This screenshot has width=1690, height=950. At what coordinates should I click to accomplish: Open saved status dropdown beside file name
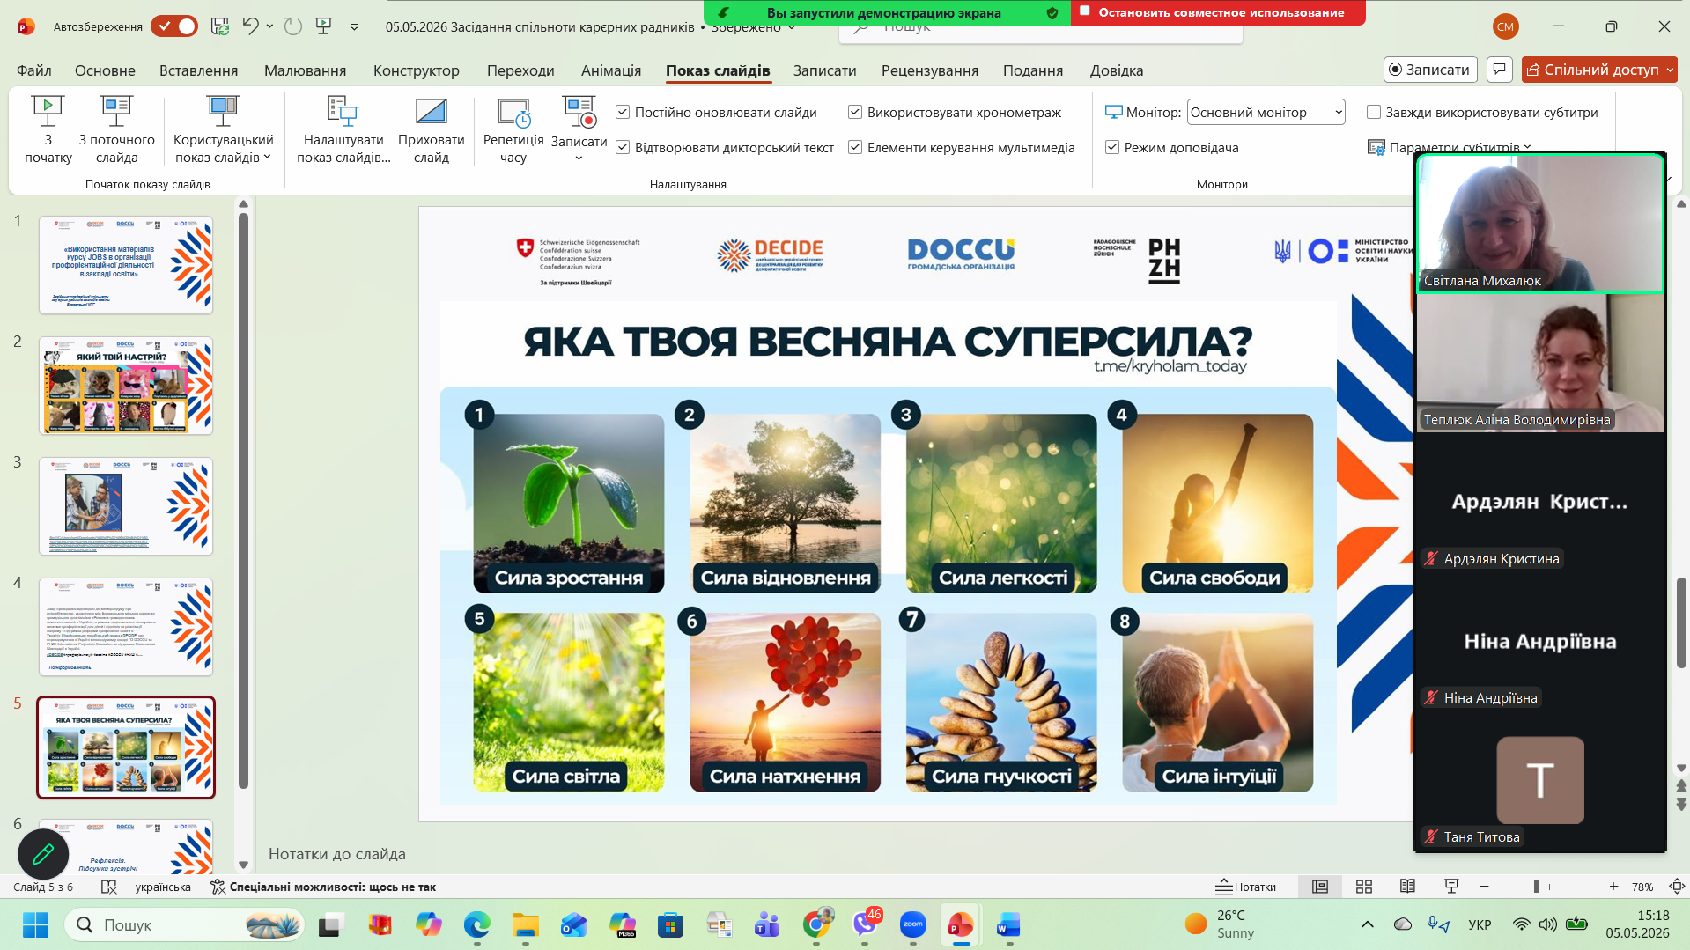(x=793, y=27)
